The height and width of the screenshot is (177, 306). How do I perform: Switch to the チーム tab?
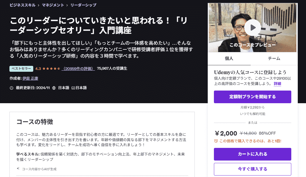pos(275,59)
